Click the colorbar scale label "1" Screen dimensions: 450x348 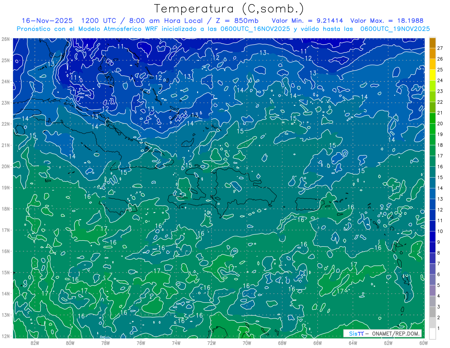tap(439, 328)
